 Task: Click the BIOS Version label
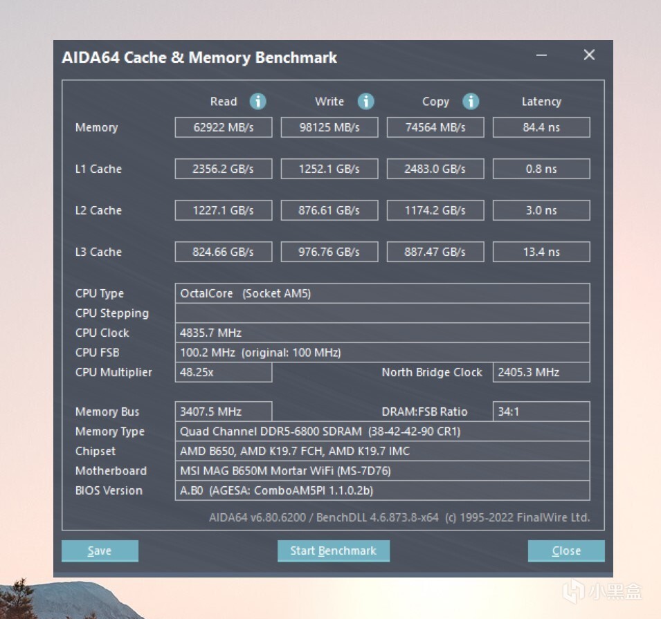tap(109, 491)
